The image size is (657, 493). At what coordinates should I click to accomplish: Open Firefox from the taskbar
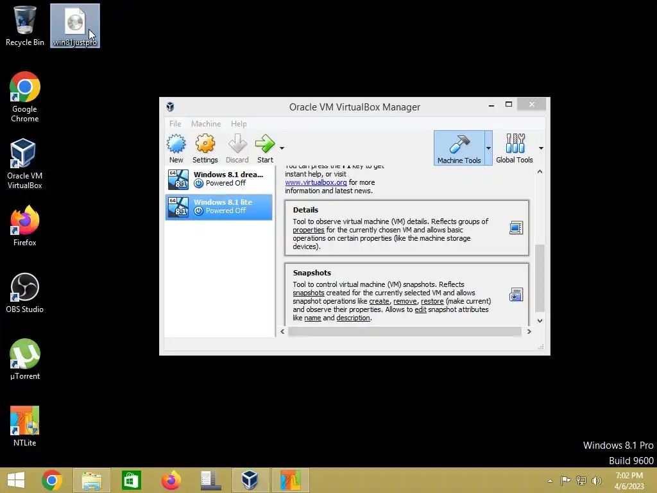[171, 480]
